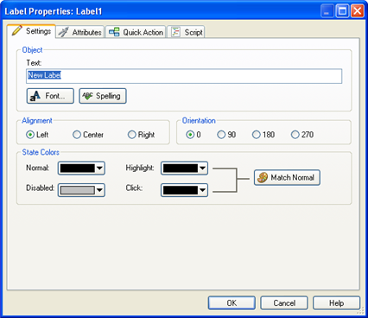The image size is (368, 318).
Task: Click the palette icon on Match Normal
Action: tap(263, 177)
